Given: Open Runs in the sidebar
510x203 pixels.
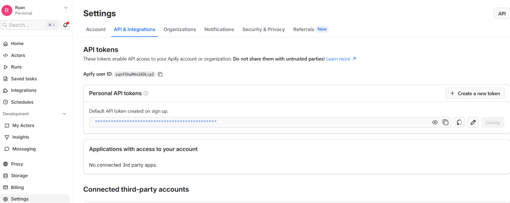Looking at the screenshot, I should click(16, 67).
